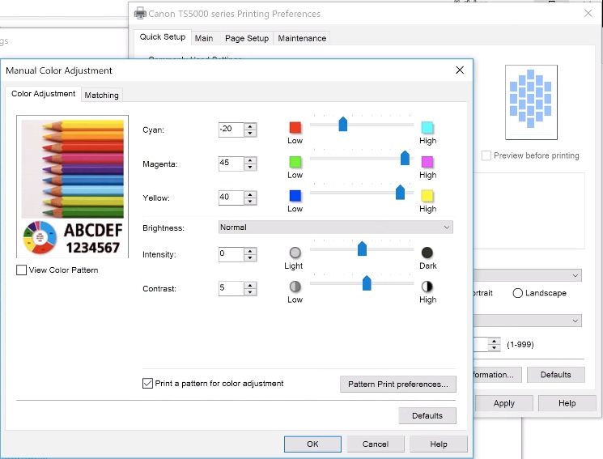This screenshot has height=459, width=603.
Task: Increase Yellow value with up arrow
Action: click(x=250, y=194)
